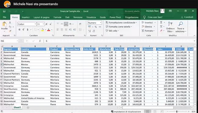Click the decrease font size icon
The image size is (198, 113).
pyautogui.click(x=51, y=24)
